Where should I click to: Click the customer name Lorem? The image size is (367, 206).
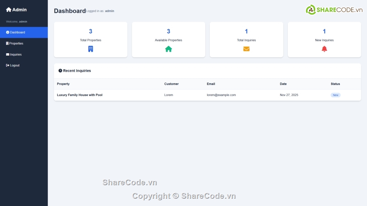168,95
